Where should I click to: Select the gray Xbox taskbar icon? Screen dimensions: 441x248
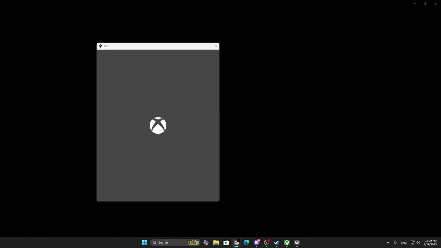[297, 242]
